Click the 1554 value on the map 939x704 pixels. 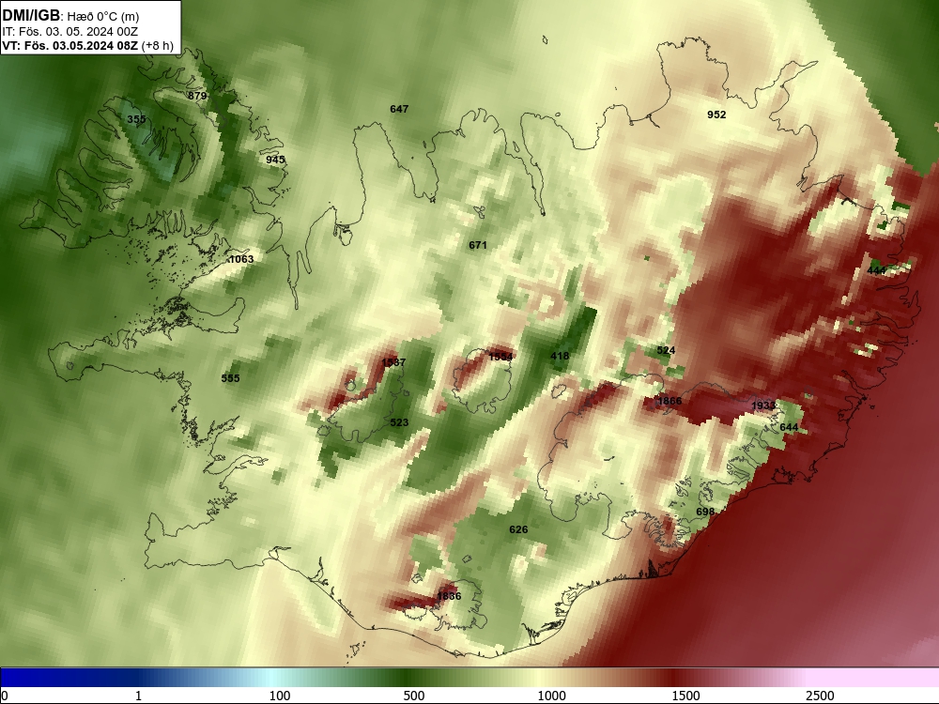tap(500, 357)
